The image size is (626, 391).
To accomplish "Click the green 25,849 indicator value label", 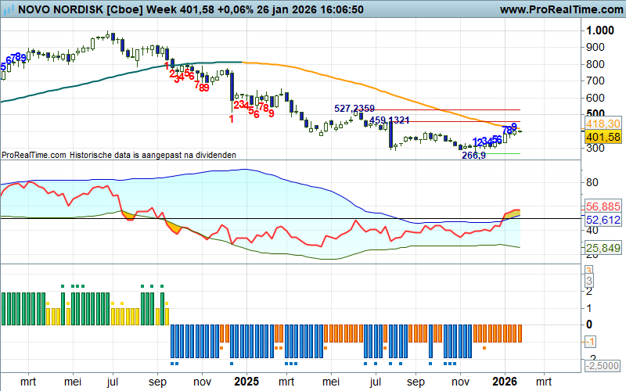I will pyautogui.click(x=603, y=248).
